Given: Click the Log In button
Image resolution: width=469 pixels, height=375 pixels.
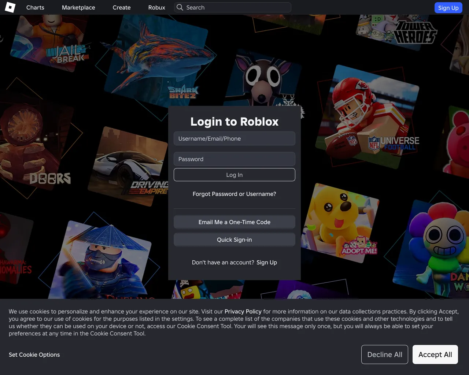Looking at the screenshot, I should tap(234, 175).
